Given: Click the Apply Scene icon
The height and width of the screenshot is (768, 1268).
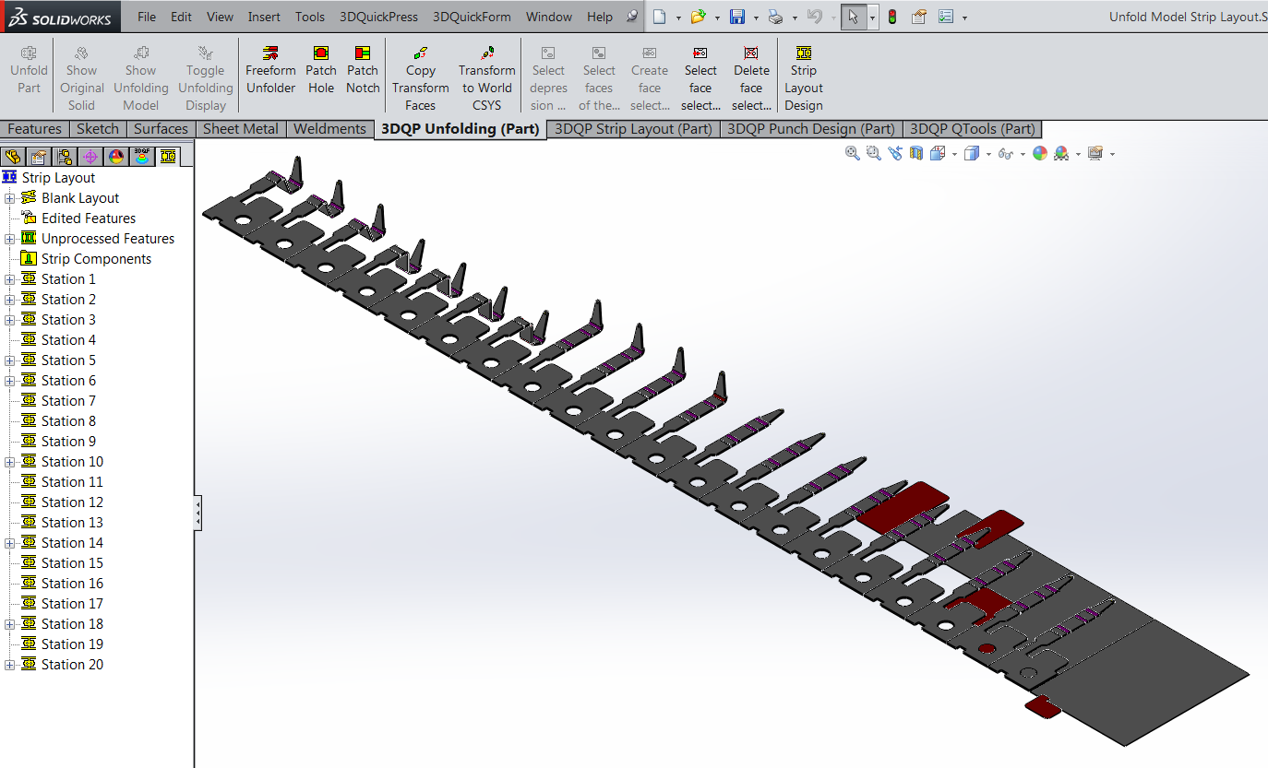Looking at the screenshot, I should [x=1061, y=153].
